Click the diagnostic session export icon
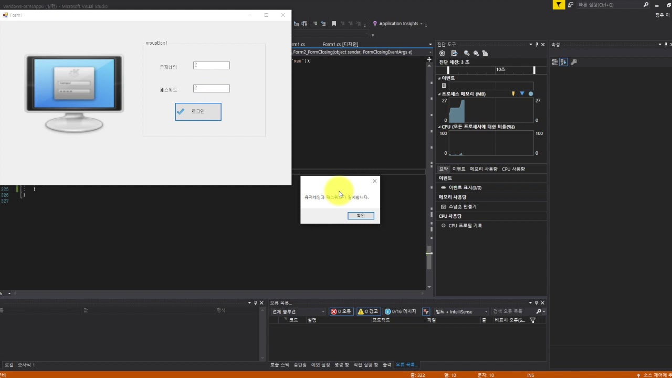This screenshot has width=672, height=378. [x=454, y=54]
